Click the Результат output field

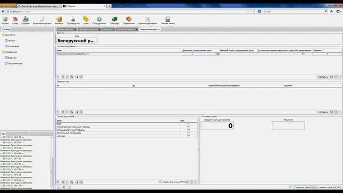[288, 125]
